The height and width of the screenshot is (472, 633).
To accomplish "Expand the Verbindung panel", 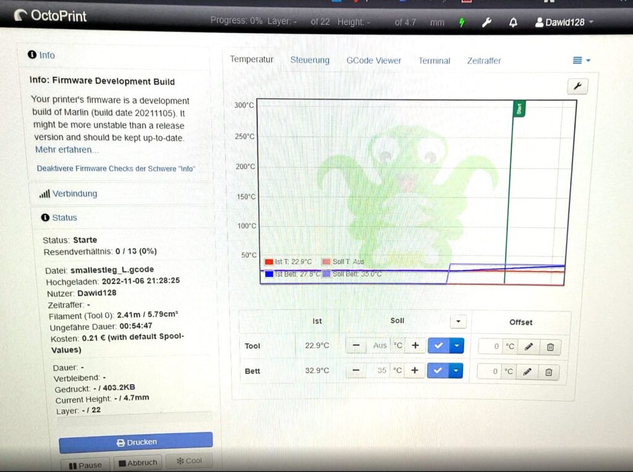I will 68,193.
